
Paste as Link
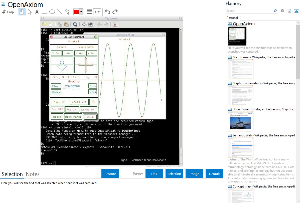154,174
